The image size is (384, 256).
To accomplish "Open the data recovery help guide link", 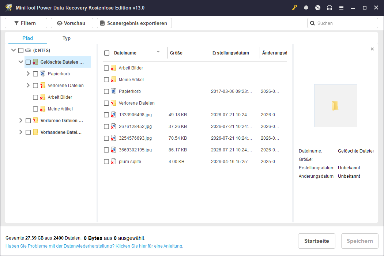I will click(94, 246).
